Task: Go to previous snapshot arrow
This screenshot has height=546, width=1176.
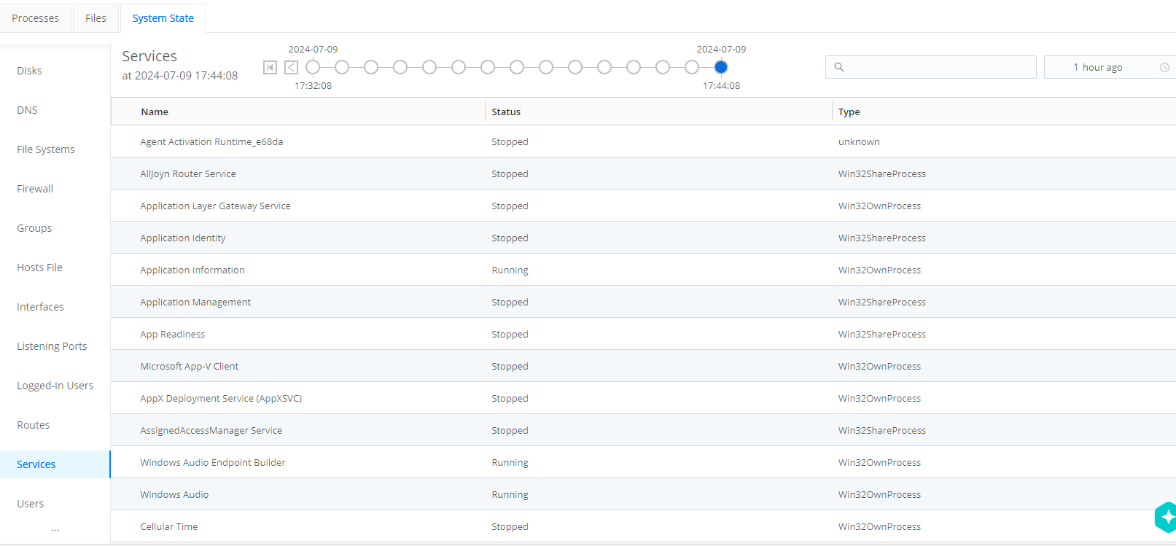Action: tap(291, 68)
